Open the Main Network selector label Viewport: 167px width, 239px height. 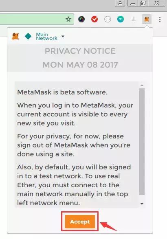pos(47,36)
